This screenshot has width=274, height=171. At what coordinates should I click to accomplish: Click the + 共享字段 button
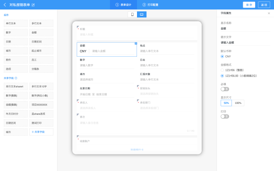pos(41,132)
